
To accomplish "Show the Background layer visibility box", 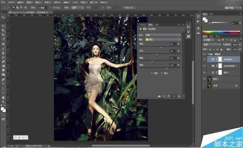I will 204,85.
